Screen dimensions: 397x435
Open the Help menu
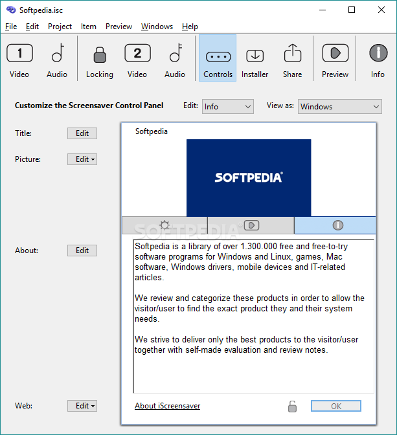coord(190,27)
